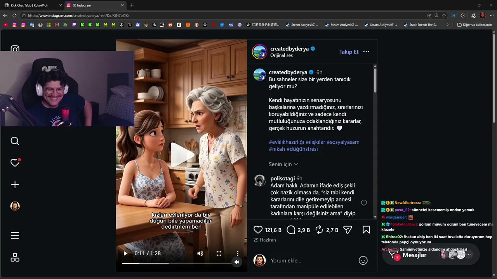
Task: Open createdbyderya profile from the header
Action: pyautogui.click(x=289, y=49)
